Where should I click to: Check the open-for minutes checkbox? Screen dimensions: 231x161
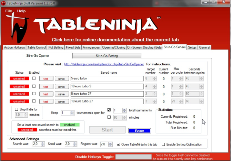coord(109,117)
